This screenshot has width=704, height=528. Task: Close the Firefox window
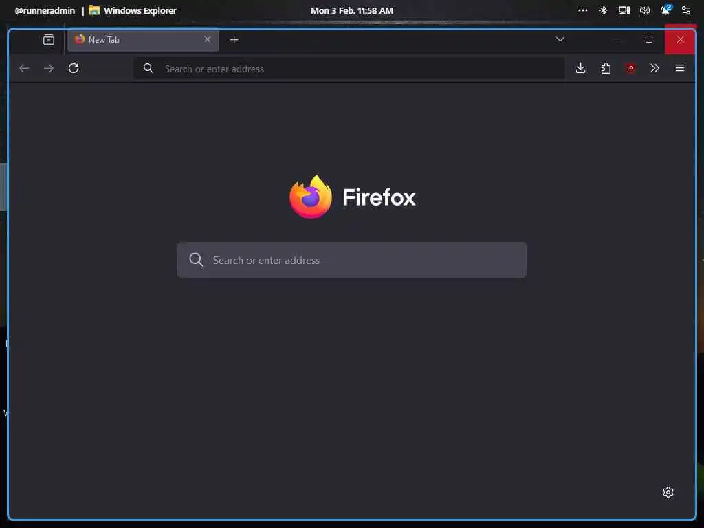(681, 39)
